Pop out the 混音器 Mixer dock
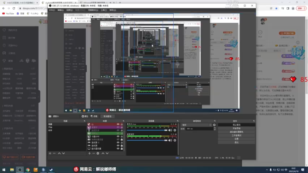Viewport: 308px width, 173px height. [178, 121]
